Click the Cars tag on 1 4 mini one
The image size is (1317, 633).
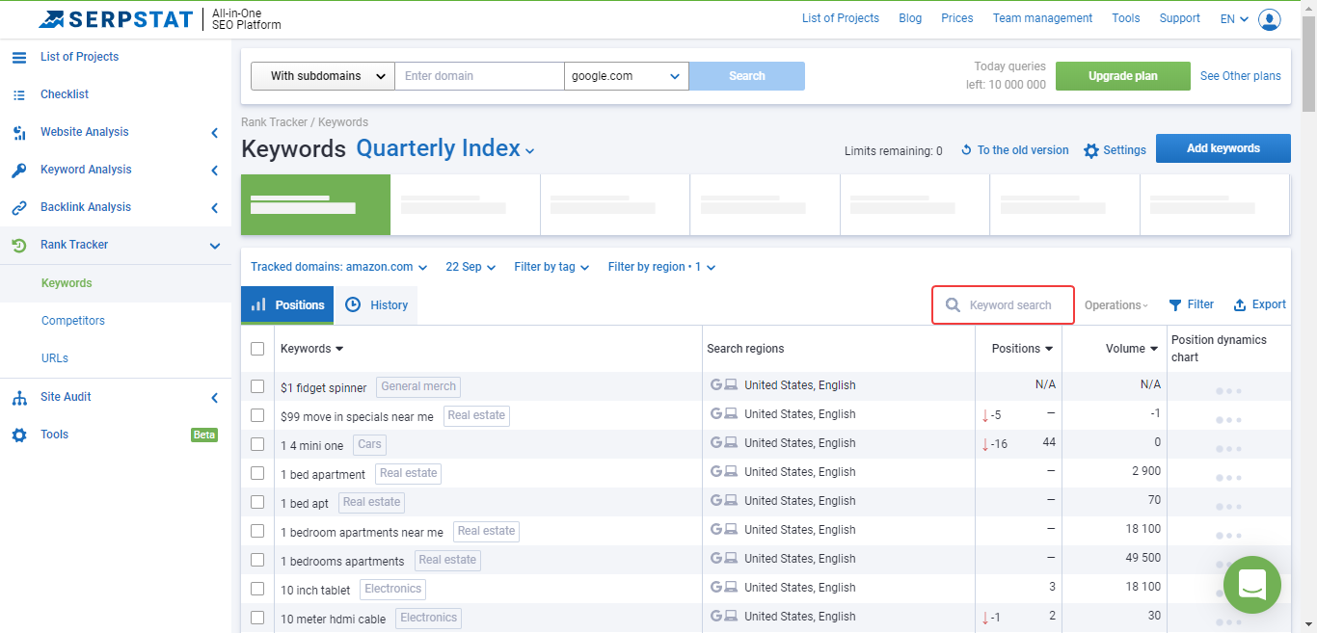[x=369, y=444]
